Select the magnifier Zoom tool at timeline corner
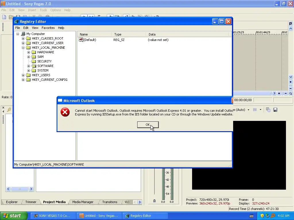 coord(291,93)
